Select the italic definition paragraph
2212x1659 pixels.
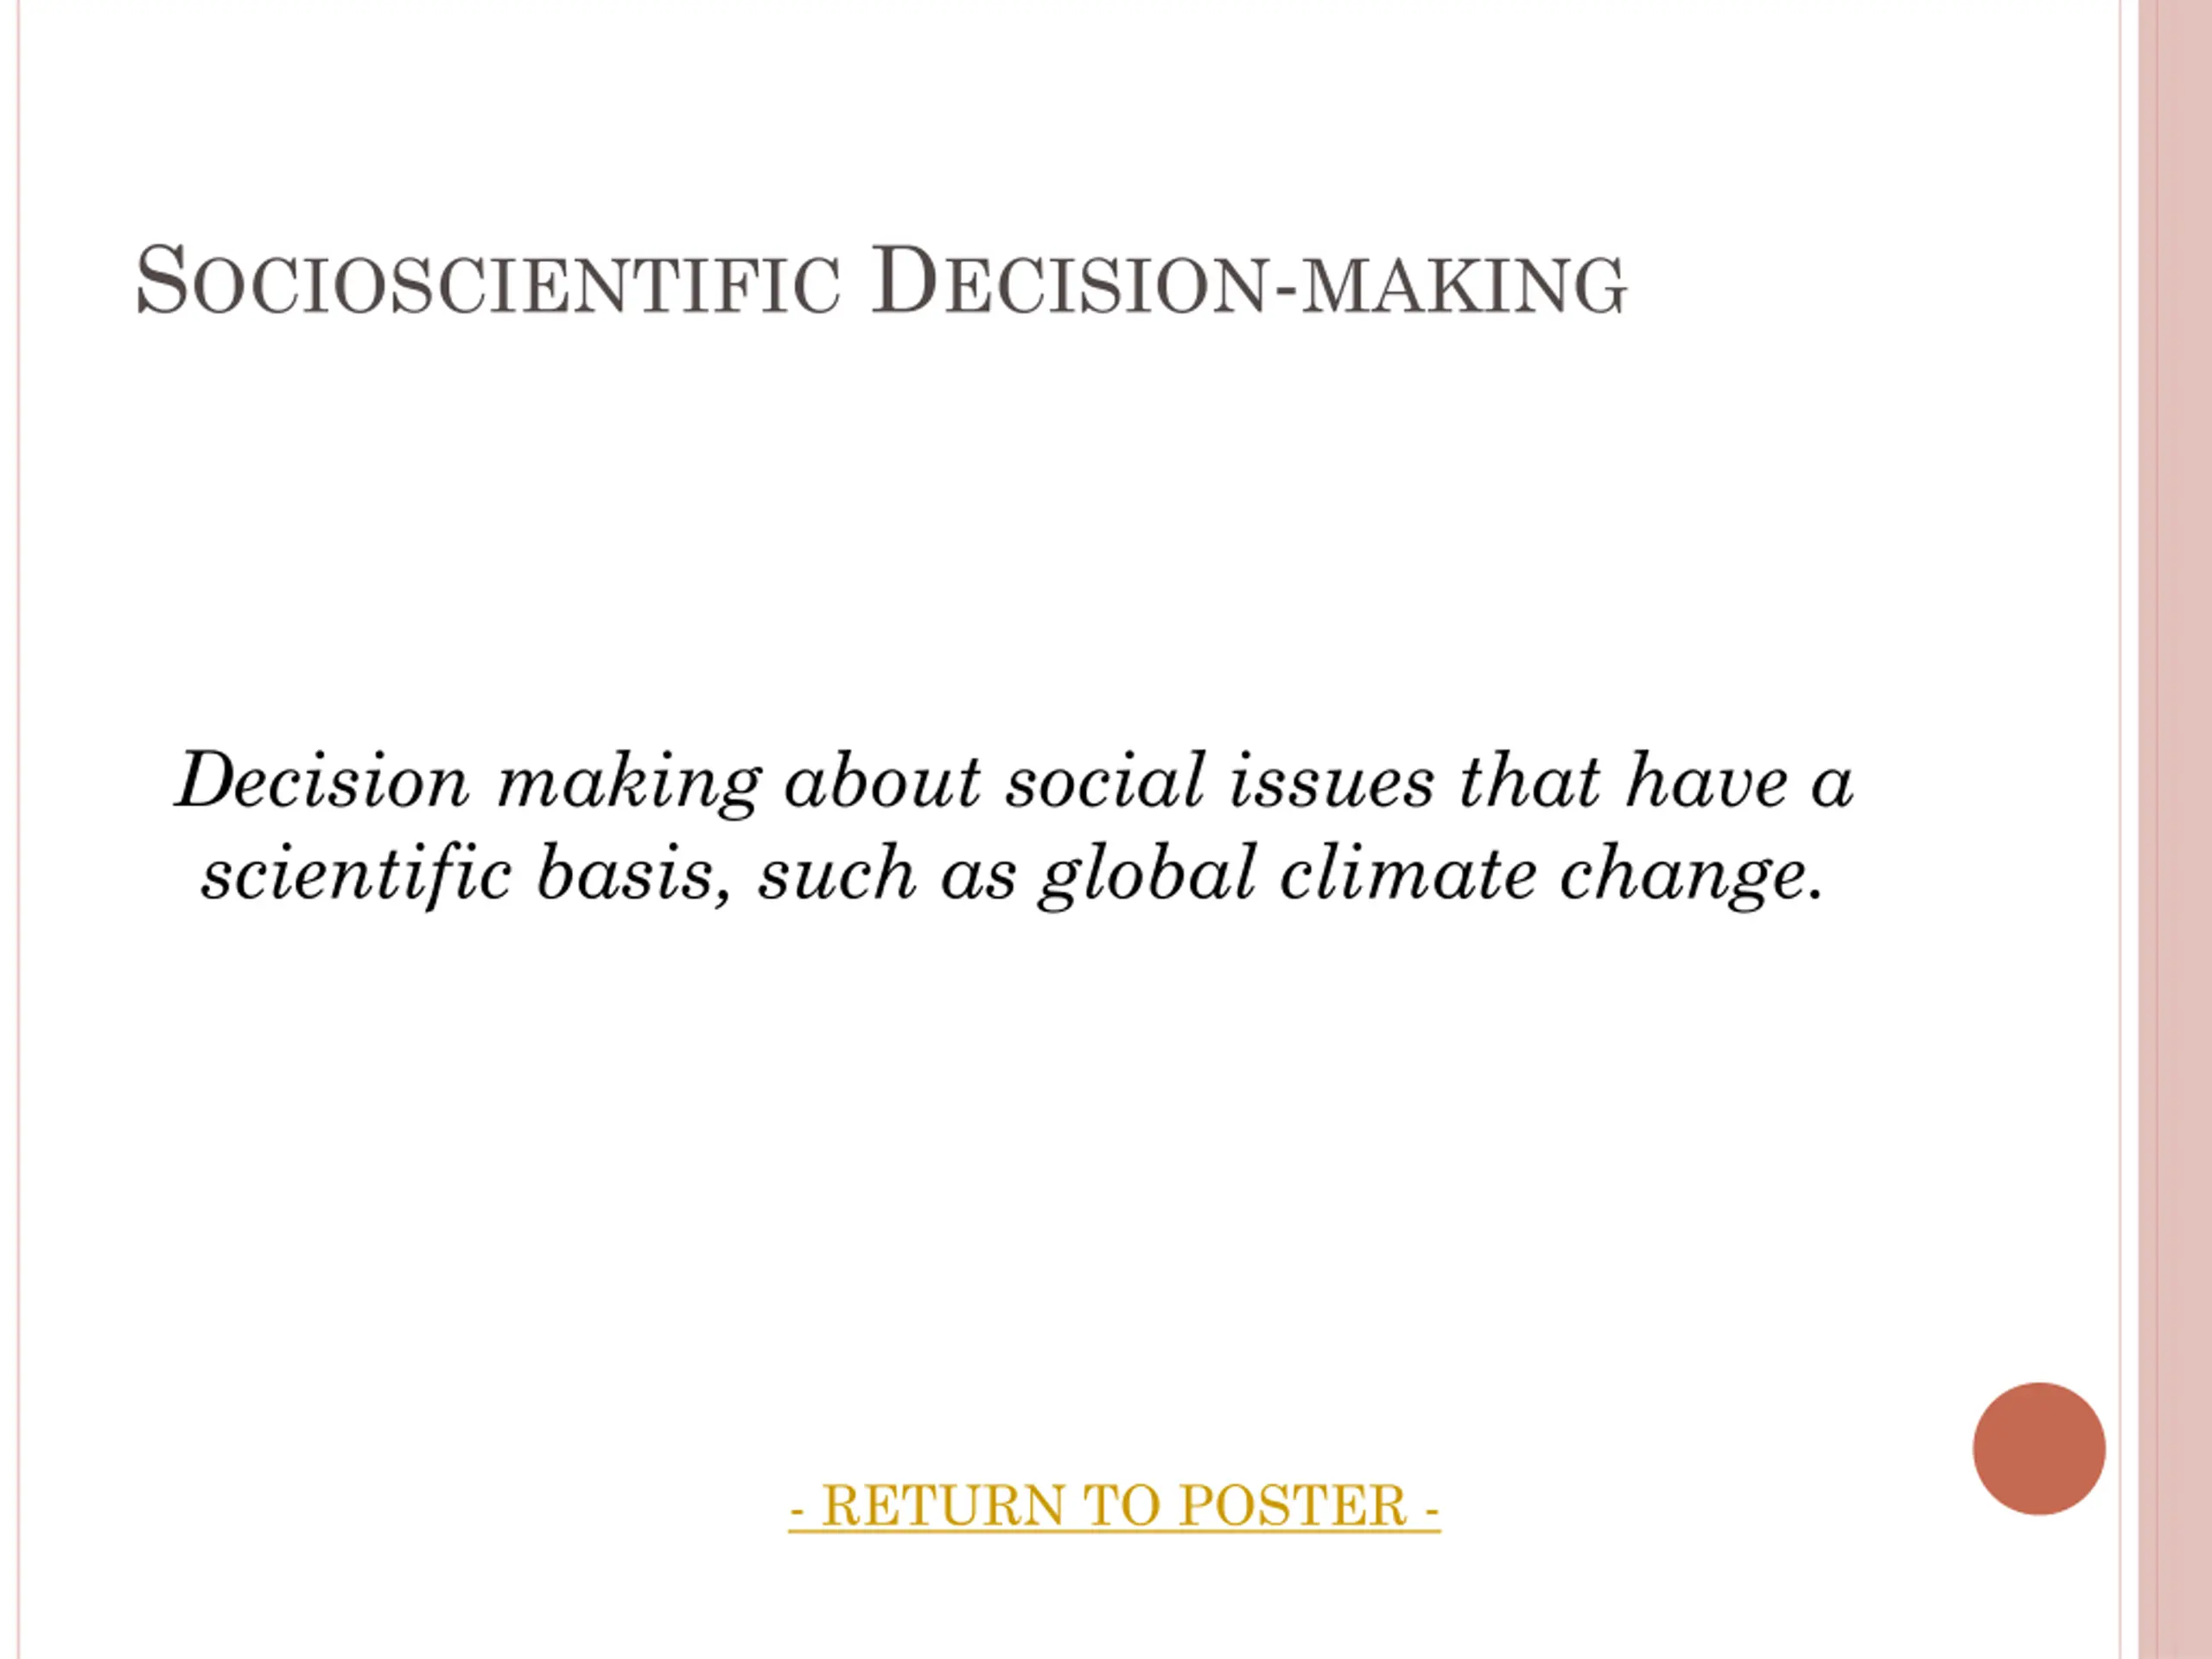pos(1014,826)
